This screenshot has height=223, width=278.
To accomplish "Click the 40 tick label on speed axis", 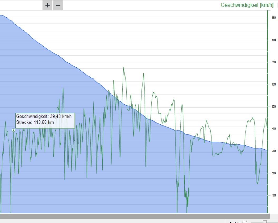I will 274,129.
